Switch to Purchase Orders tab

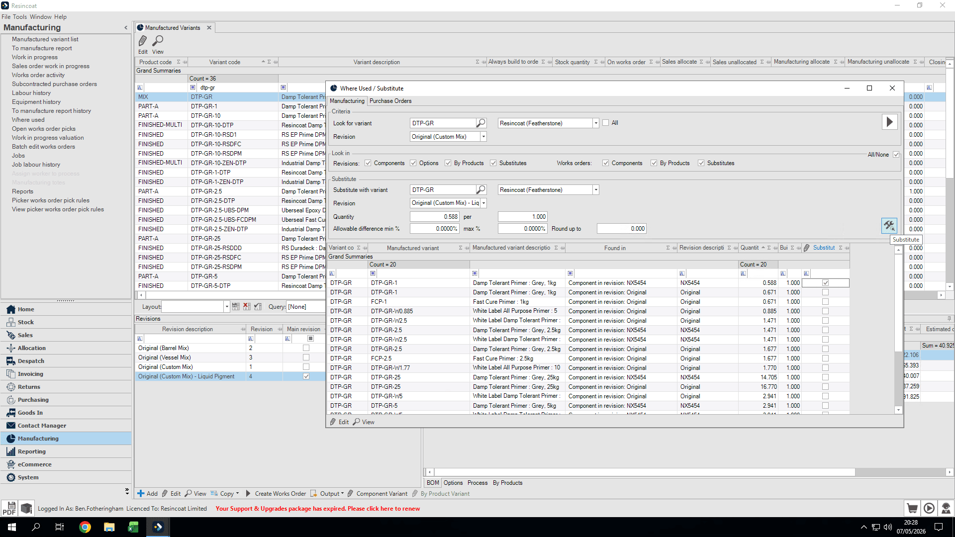(390, 101)
